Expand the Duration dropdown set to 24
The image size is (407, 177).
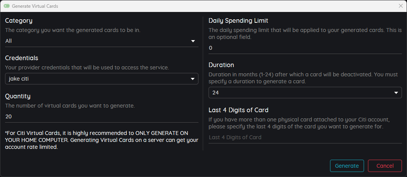(x=305, y=93)
